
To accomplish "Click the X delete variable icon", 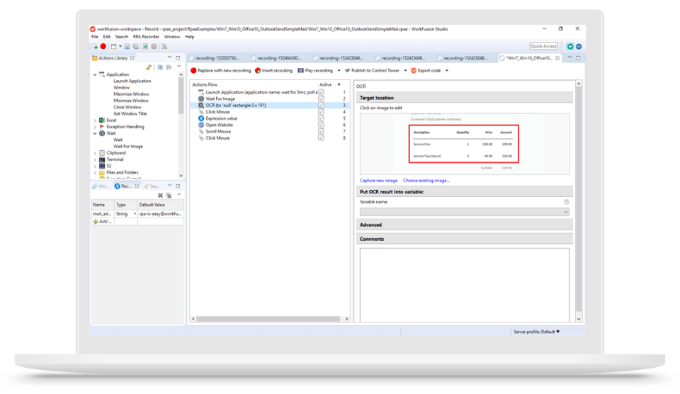I will pos(160,196).
